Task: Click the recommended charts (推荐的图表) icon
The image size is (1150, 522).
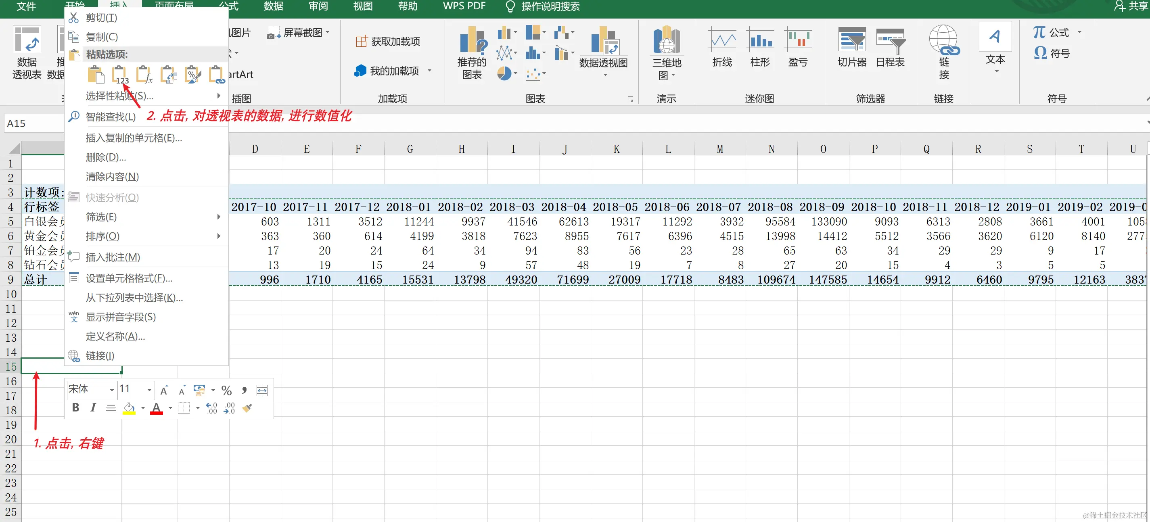Action: [x=472, y=53]
